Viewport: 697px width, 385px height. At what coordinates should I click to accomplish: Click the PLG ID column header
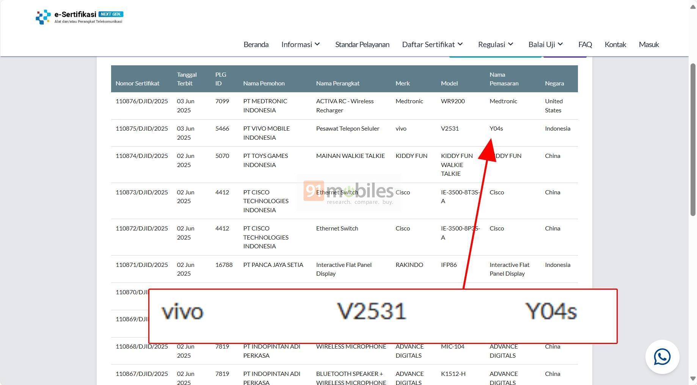pos(221,79)
